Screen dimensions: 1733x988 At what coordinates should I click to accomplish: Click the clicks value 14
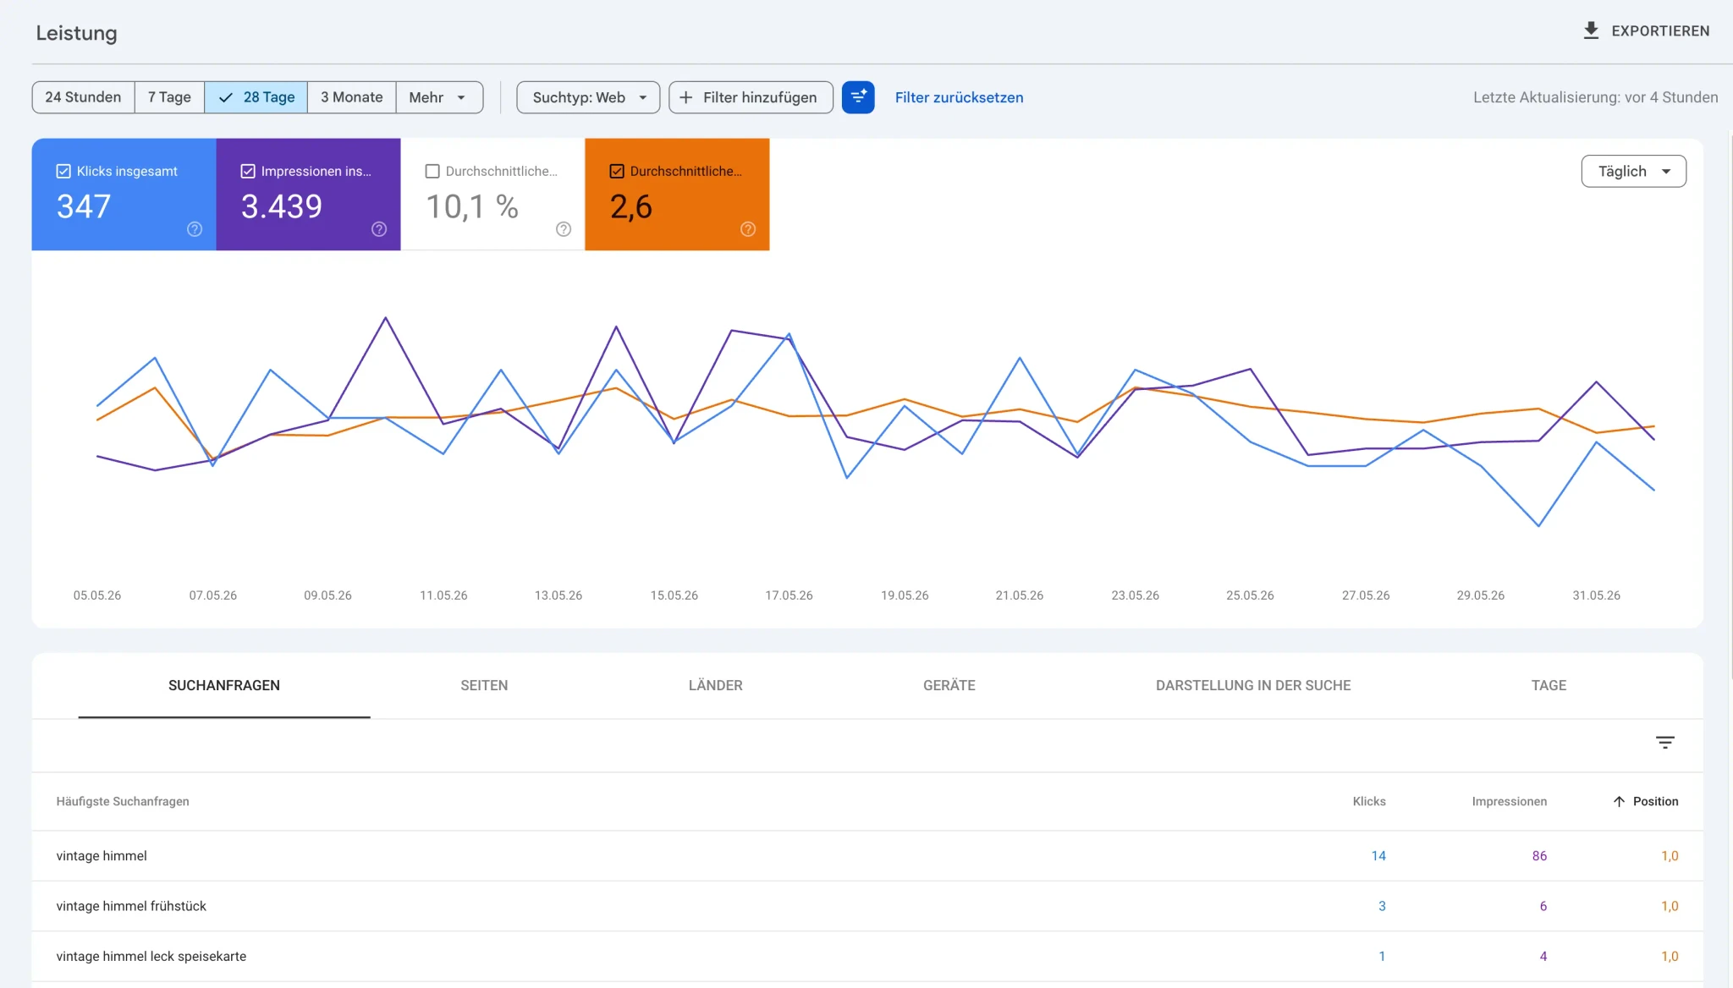[x=1378, y=856]
